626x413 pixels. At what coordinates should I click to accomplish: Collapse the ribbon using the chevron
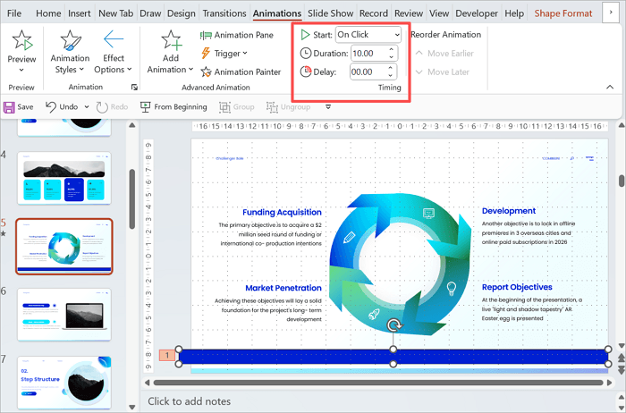click(x=610, y=87)
